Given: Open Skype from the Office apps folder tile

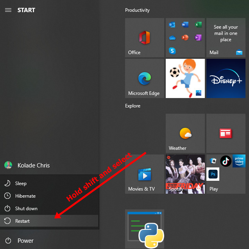Looking at the screenshot, I should tap(172, 51).
